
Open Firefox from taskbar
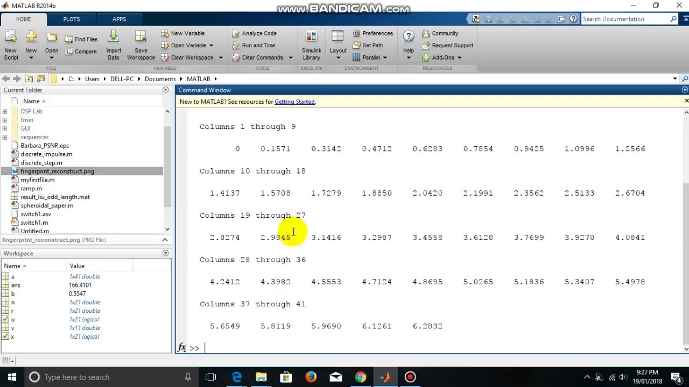coord(311,377)
